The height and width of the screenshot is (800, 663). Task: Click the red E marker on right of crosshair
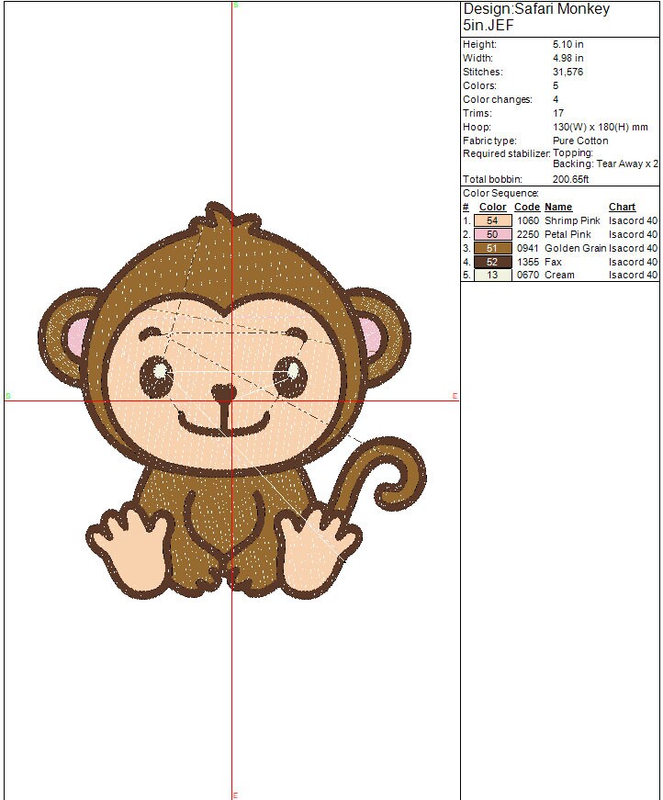pyautogui.click(x=455, y=396)
